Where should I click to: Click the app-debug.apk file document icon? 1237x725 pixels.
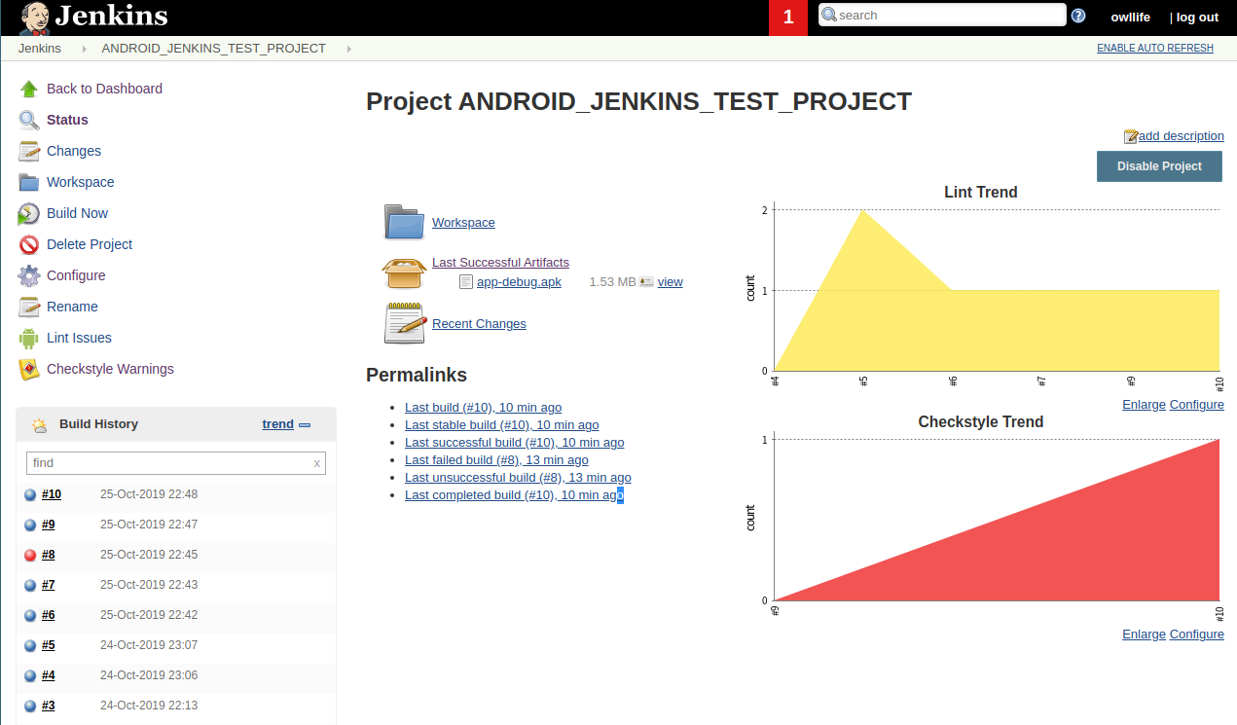[466, 282]
